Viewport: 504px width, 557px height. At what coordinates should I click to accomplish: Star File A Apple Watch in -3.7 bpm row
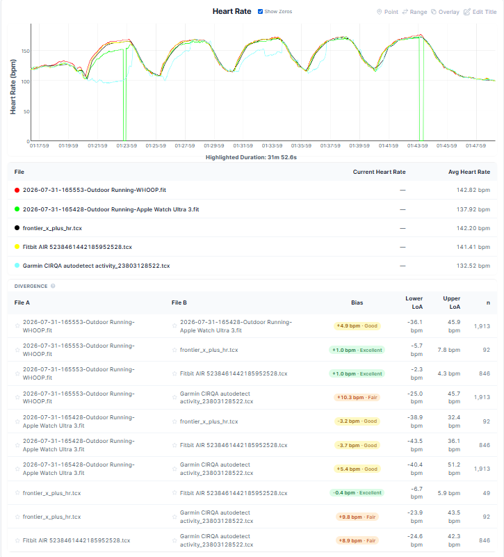click(x=17, y=445)
